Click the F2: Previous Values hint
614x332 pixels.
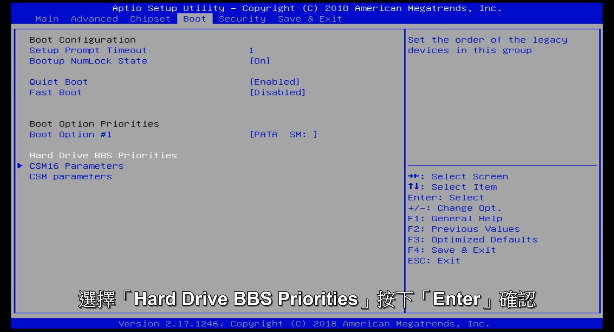coord(464,229)
